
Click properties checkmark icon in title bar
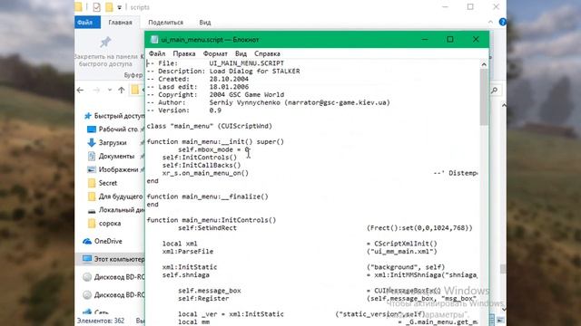pos(97,7)
